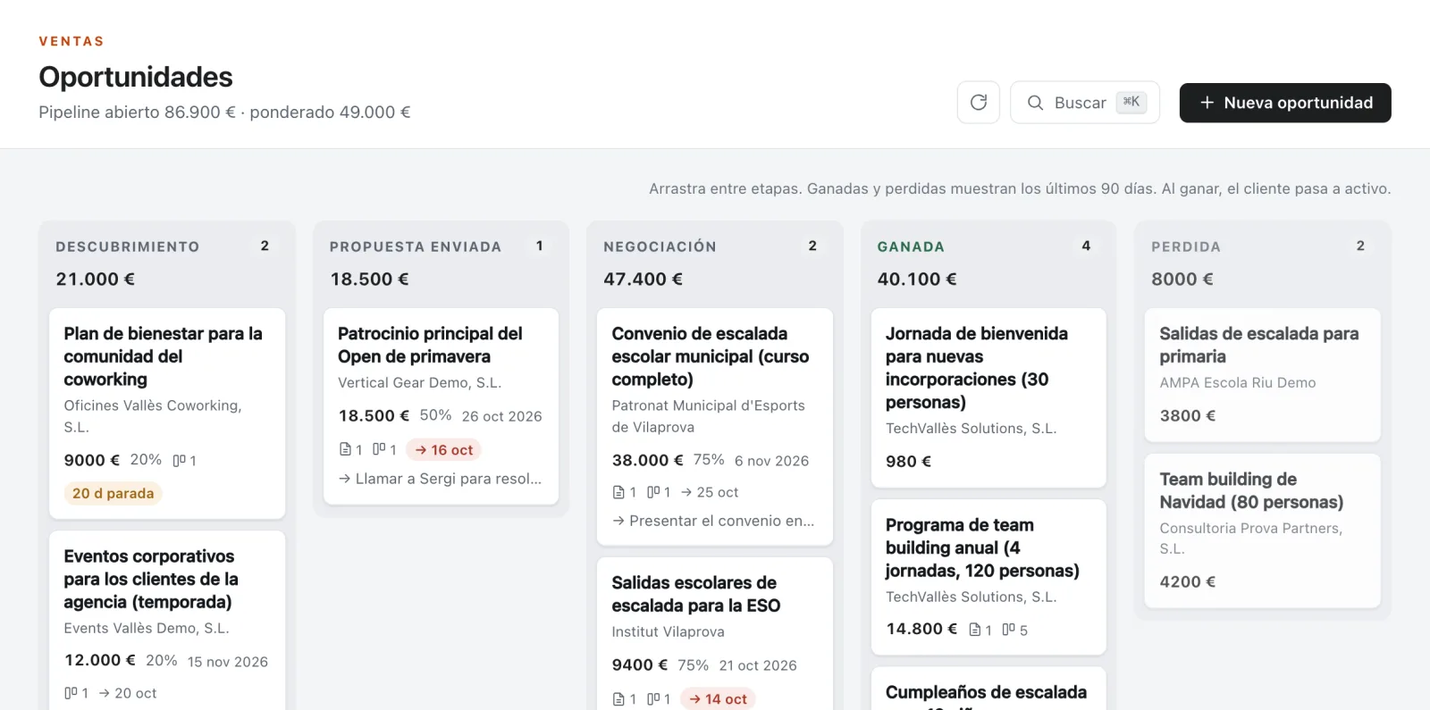1430x710 pixels.
Task: Click the Negociación column header
Action: click(660, 246)
